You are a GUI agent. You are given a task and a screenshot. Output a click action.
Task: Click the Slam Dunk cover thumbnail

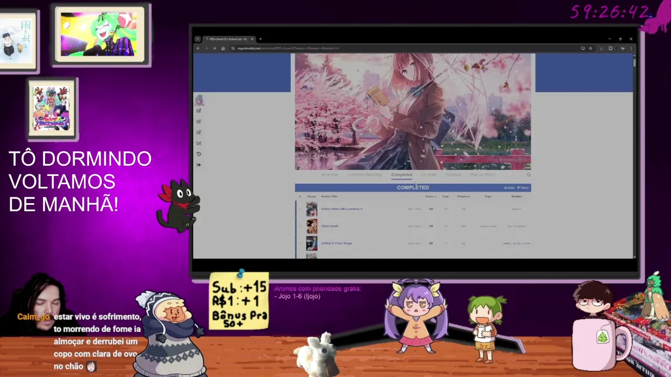pyautogui.click(x=311, y=226)
